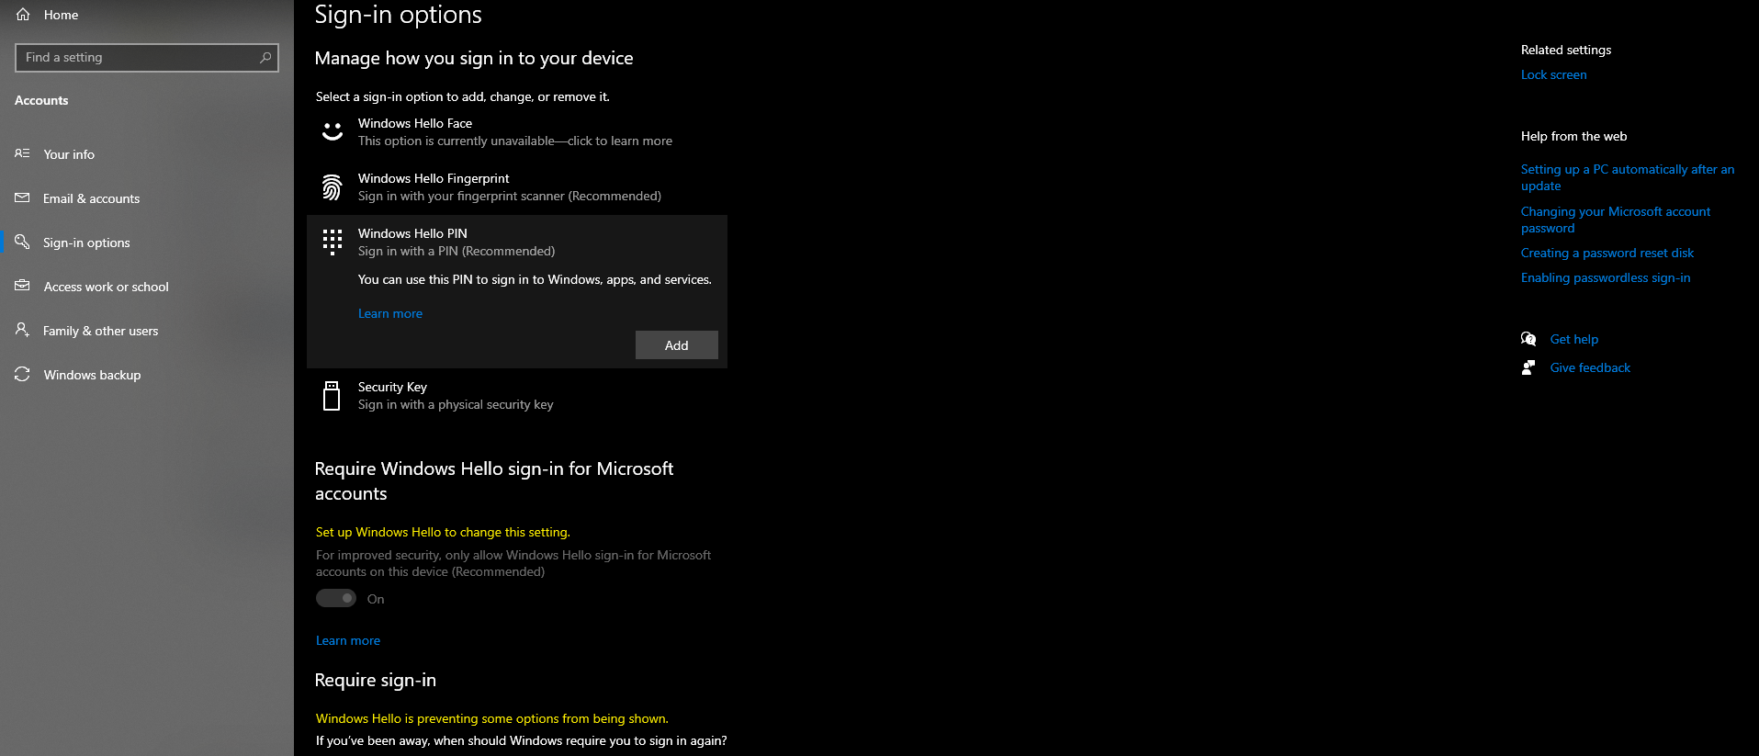Screen dimensions: 1759x756
Task: Click the Access work or school briefcase icon
Action: [x=22, y=286]
